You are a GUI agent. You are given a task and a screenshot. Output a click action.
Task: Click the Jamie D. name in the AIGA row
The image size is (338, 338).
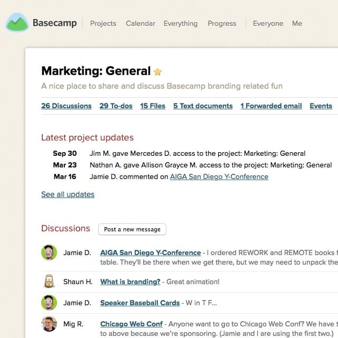[77, 252]
